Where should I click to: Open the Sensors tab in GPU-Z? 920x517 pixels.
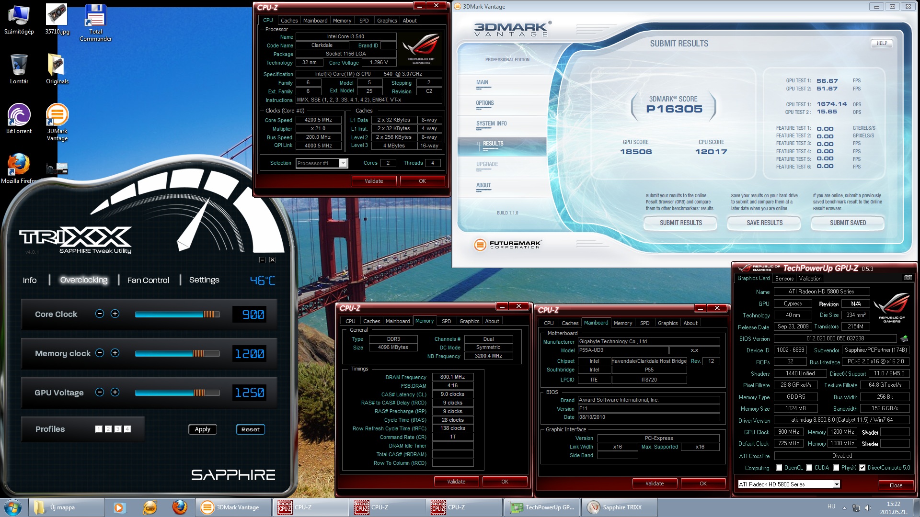click(x=784, y=278)
